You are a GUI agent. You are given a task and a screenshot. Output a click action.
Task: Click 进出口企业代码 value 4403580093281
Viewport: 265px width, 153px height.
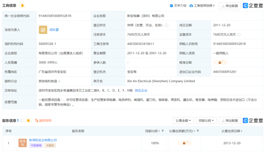point(225,72)
